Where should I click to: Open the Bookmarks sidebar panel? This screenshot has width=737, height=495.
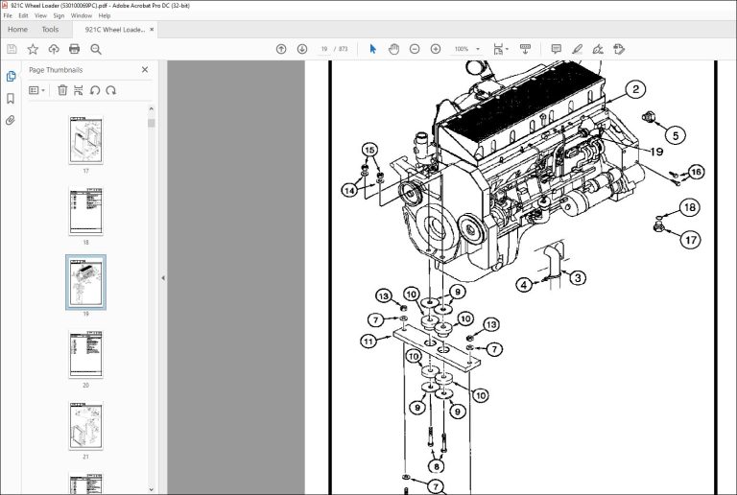click(x=11, y=98)
